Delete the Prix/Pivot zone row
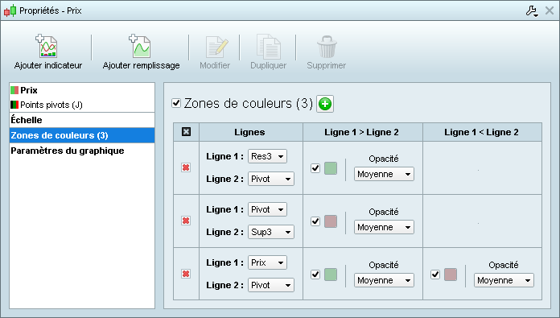Screen dimensions: 560x318 pos(186,274)
